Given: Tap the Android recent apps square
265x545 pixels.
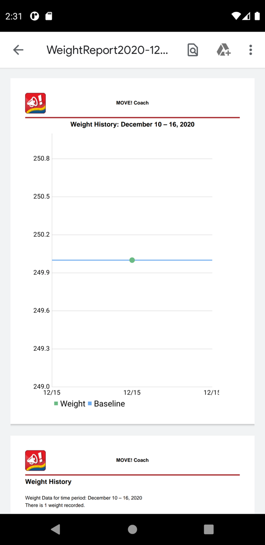Looking at the screenshot, I should [x=208, y=529].
